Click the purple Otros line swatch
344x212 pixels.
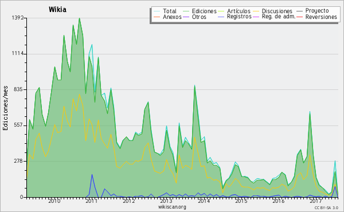pos(186,17)
